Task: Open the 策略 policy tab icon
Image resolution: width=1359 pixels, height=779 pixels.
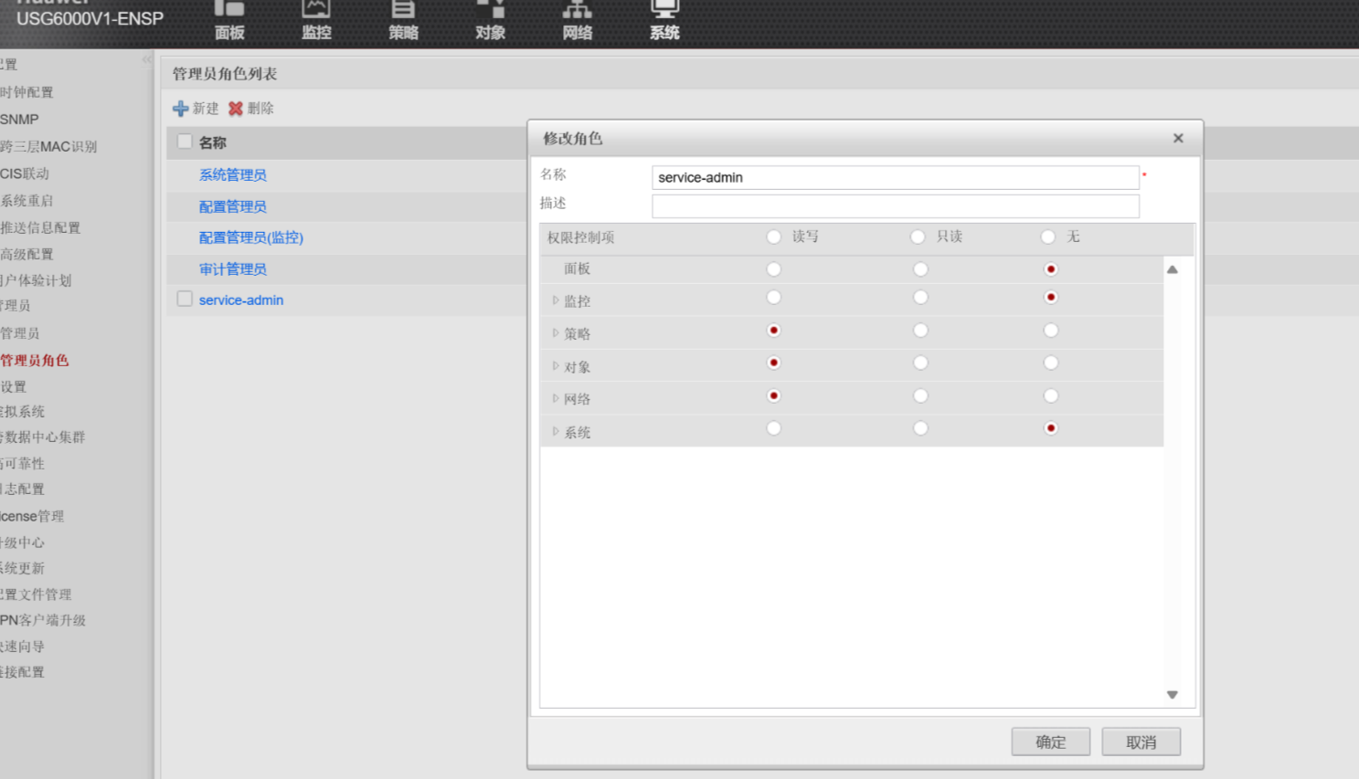Action: (403, 9)
